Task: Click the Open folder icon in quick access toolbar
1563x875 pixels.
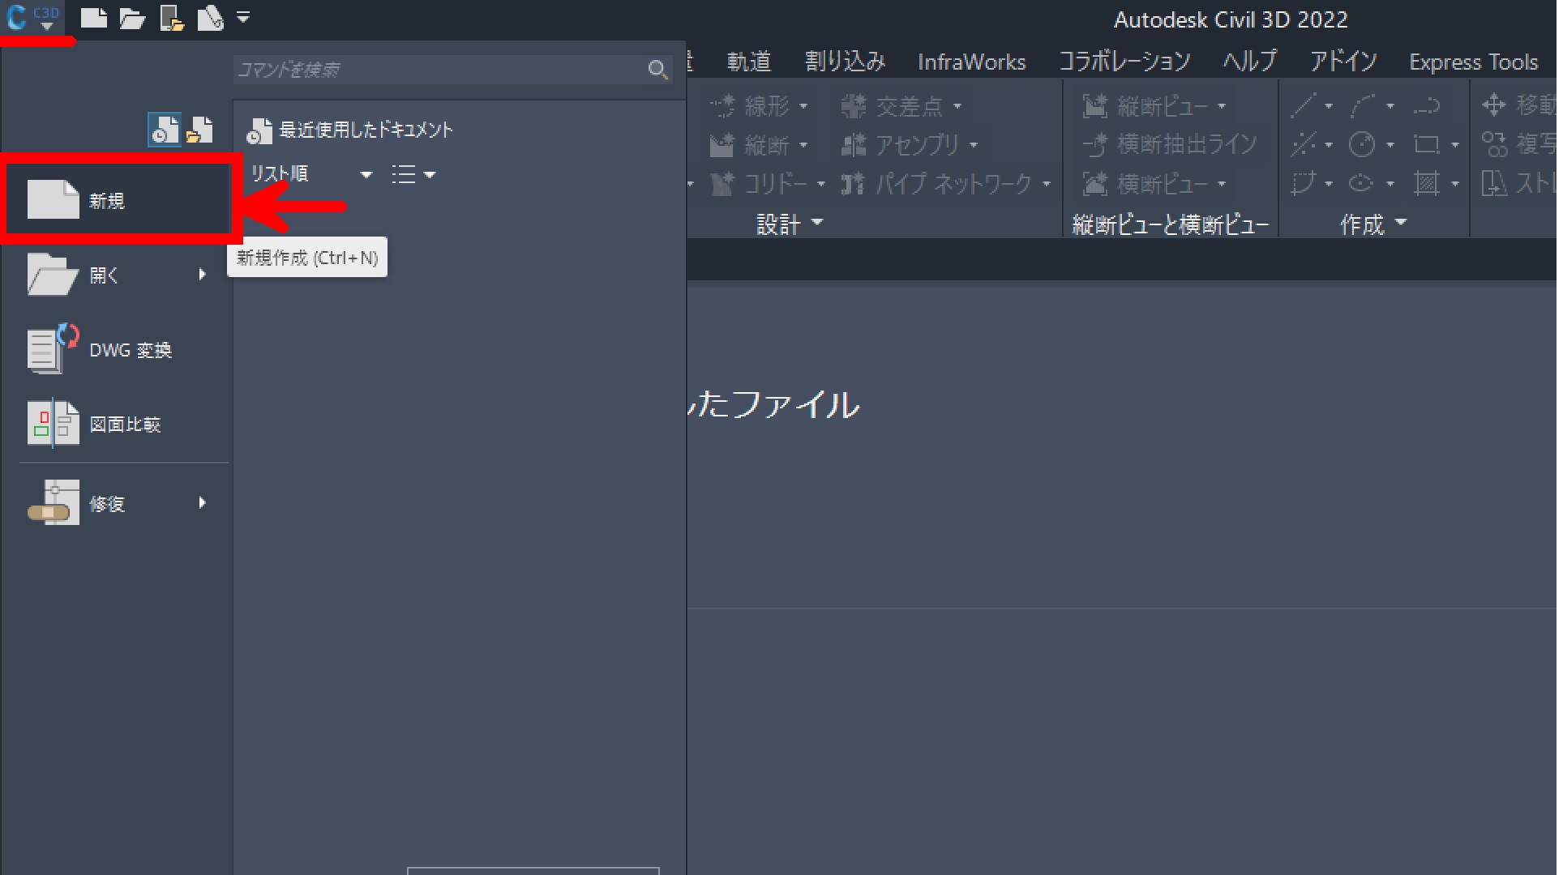Action: coord(132,18)
